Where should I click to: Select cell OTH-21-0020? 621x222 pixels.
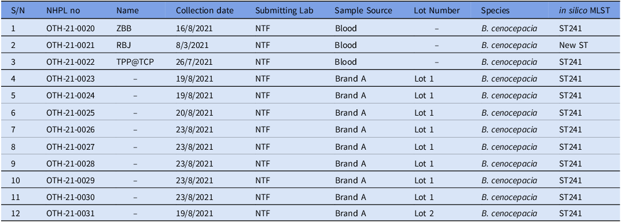point(71,28)
